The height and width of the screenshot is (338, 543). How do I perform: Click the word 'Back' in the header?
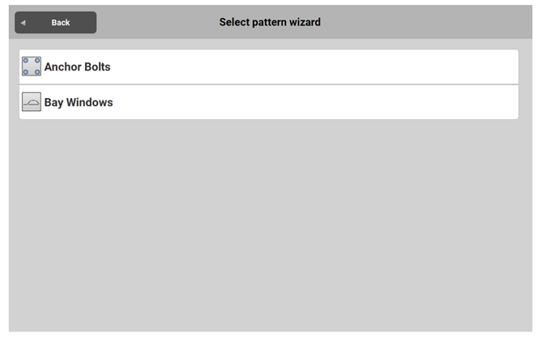tap(61, 23)
